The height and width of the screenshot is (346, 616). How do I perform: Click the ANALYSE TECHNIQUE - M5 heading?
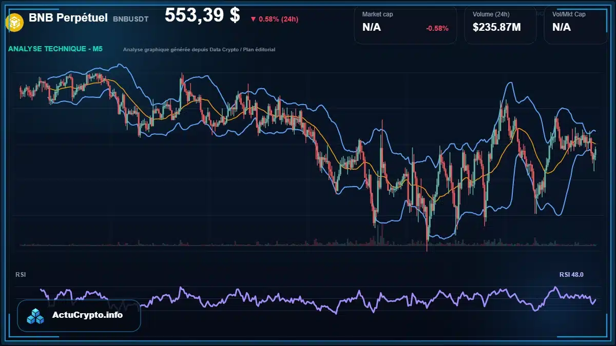(55, 49)
